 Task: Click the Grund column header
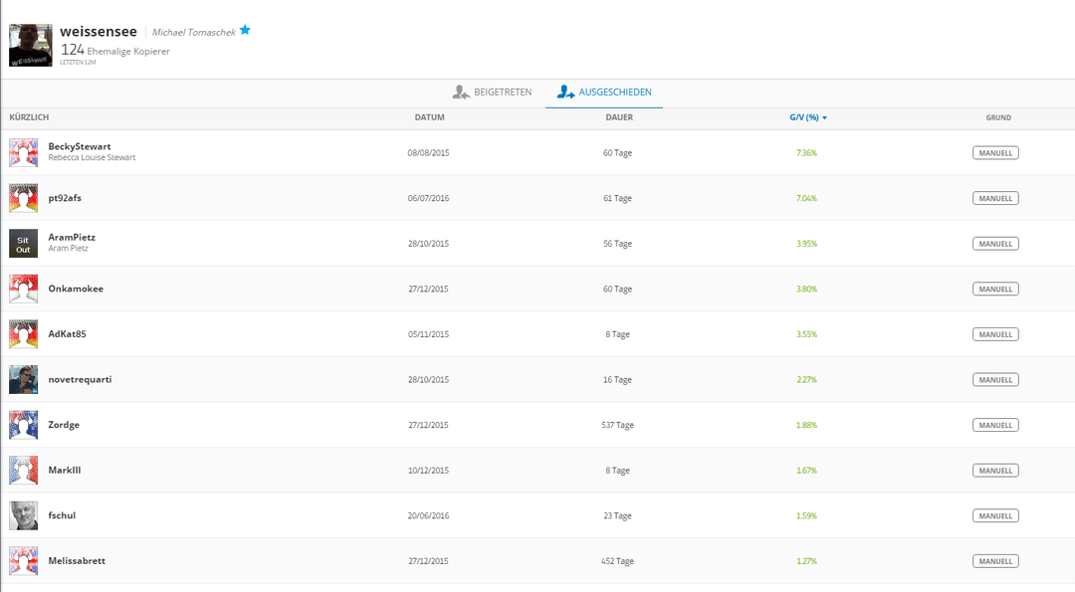tap(998, 117)
